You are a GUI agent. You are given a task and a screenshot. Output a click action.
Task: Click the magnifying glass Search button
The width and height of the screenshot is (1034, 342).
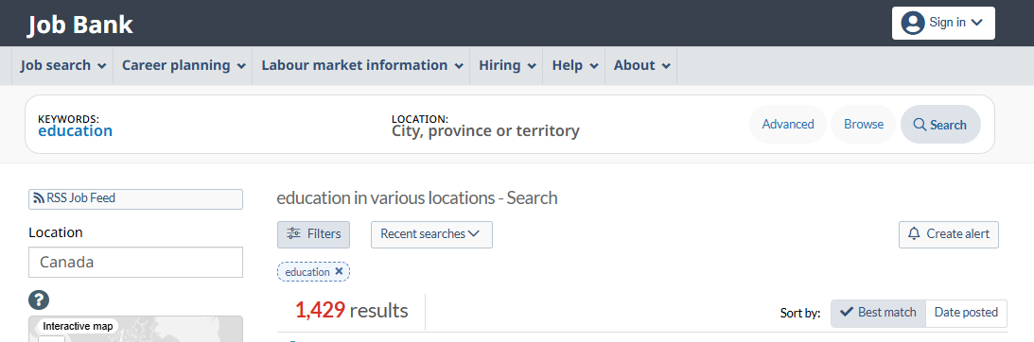[x=940, y=125]
